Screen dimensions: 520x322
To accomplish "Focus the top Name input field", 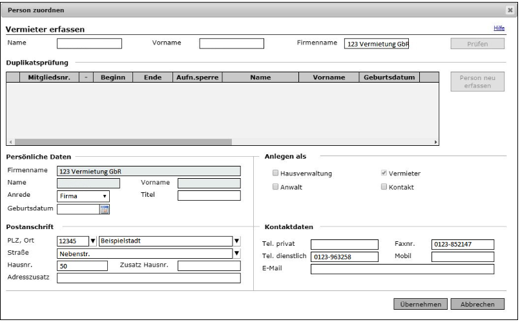I will click(89, 44).
